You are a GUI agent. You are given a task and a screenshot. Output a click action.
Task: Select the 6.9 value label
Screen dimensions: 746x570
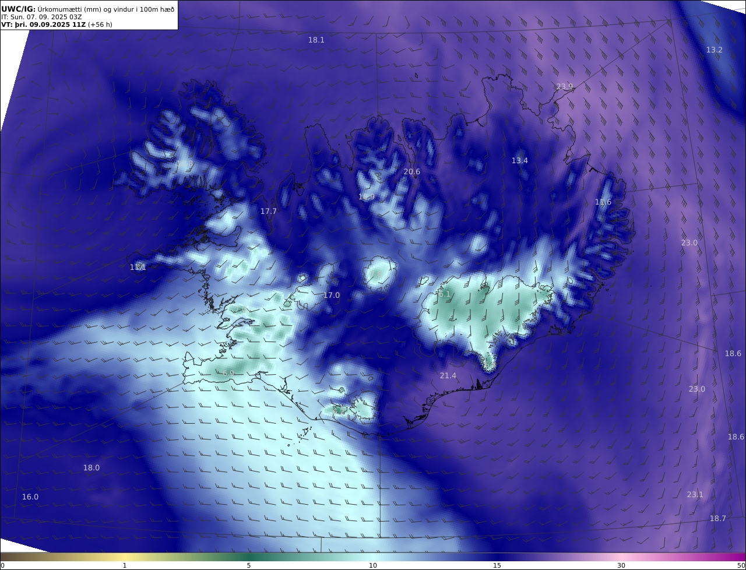coord(228,373)
